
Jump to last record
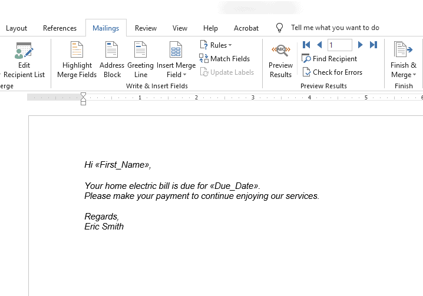[374, 45]
